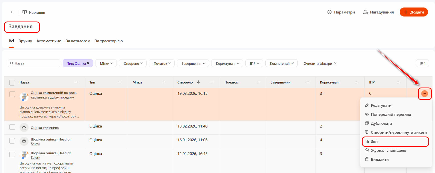Image resolution: width=435 pixels, height=173 pixels.
Task: Switch to the Автоматично tab
Action: coord(49,41)
